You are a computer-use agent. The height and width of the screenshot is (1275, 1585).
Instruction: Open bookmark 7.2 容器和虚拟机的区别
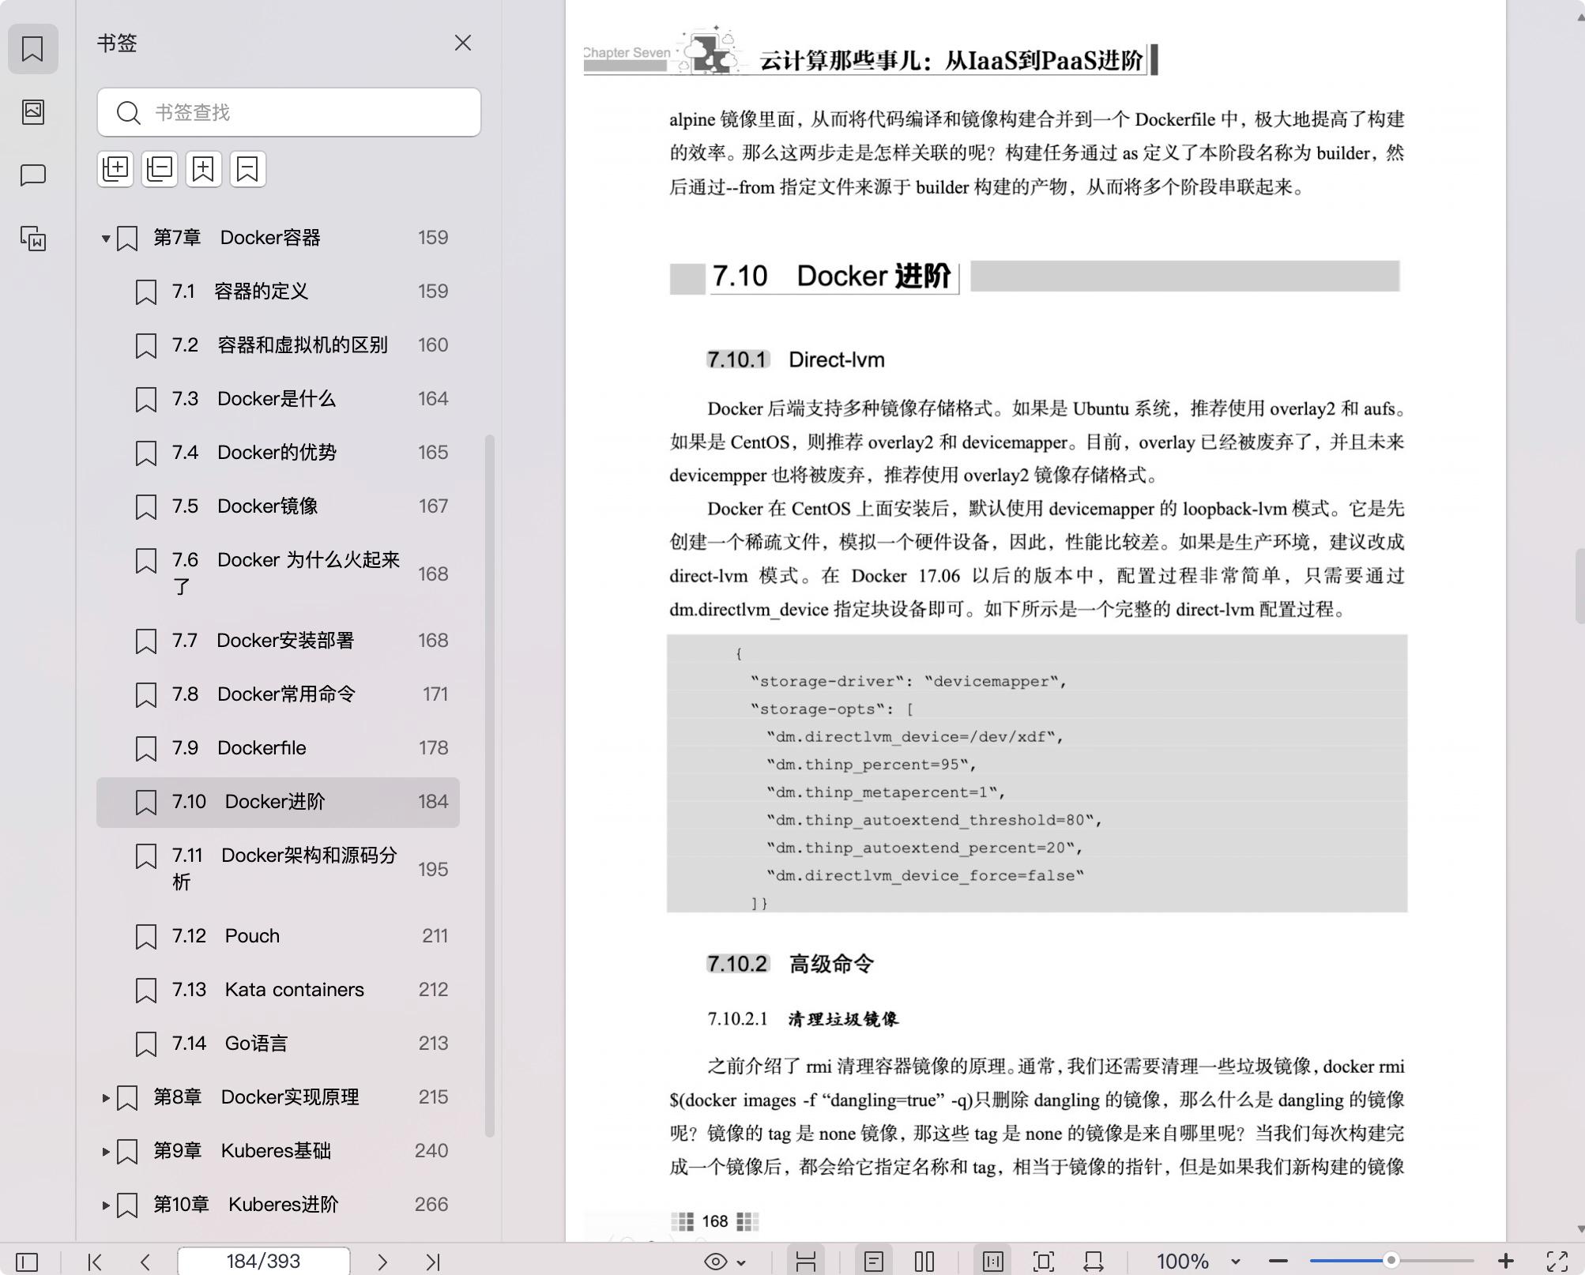pos(278,345)
